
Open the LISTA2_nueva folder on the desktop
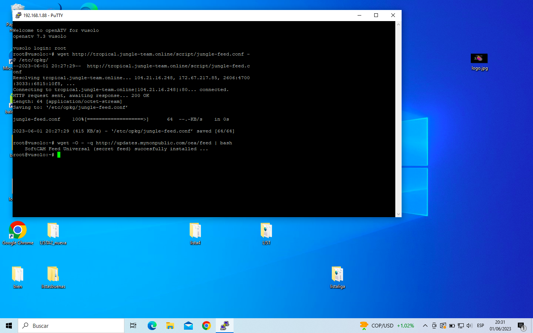pyautogui.click(x=53, y=231)
